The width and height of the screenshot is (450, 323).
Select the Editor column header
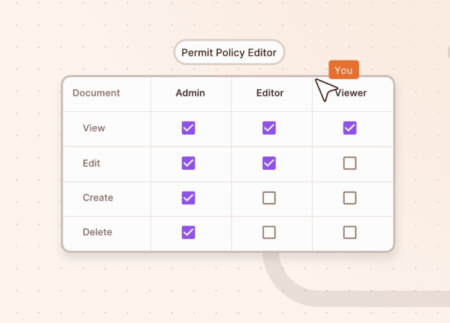click(270, 93)
